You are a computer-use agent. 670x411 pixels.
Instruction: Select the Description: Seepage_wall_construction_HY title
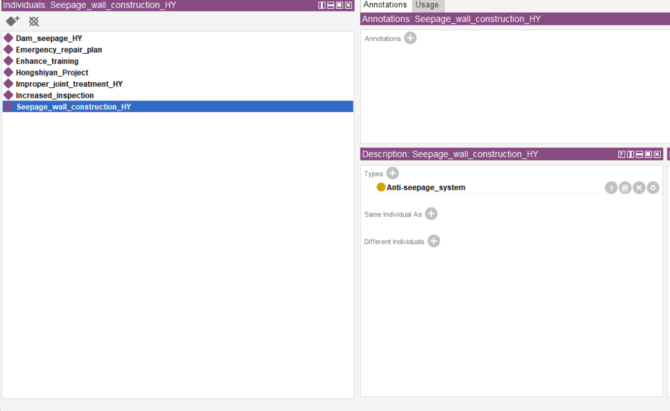pos(450,154)
